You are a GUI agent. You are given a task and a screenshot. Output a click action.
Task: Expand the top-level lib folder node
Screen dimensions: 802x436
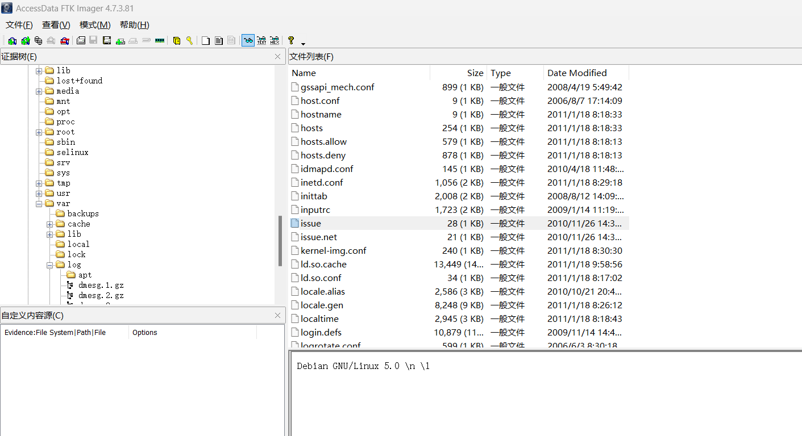(x=39, y=71)
